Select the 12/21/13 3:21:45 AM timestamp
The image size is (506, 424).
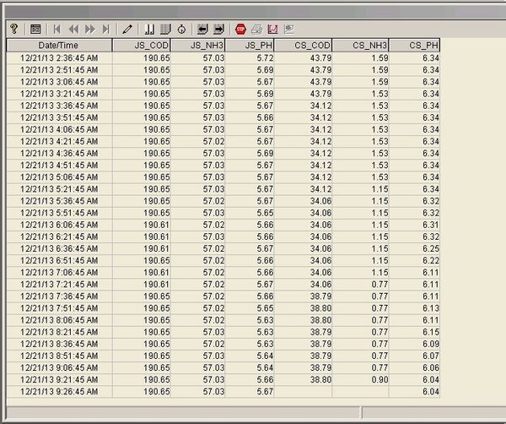[x=59, y=94]
